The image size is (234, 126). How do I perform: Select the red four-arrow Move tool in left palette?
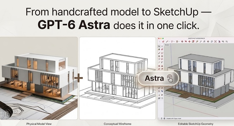coord(159,66)
